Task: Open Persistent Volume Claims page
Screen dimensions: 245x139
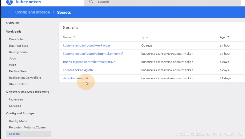Action: tap(27, 127)
